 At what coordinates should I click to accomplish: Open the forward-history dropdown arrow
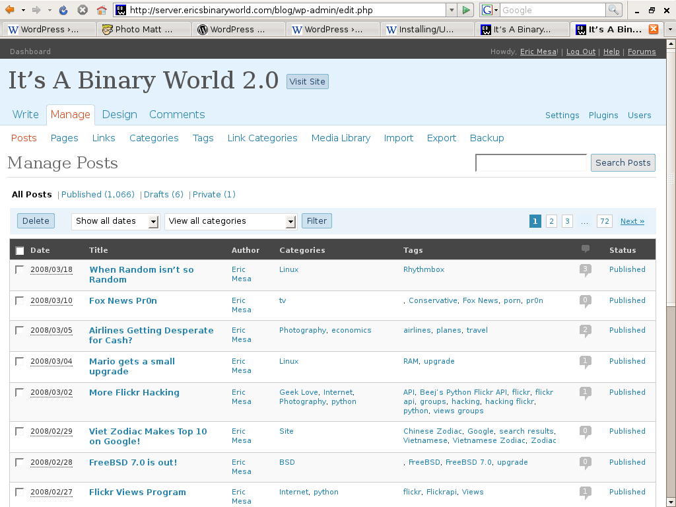[50, 10]
